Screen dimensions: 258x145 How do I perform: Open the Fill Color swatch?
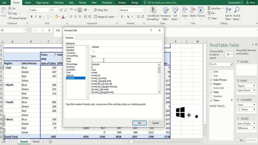56,17
